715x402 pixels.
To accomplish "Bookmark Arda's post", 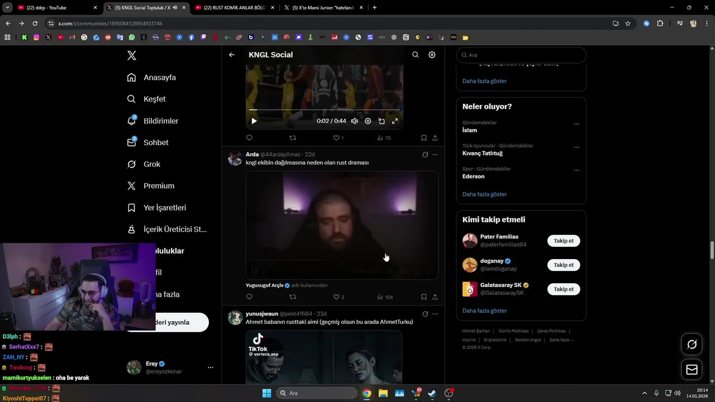I will coord(424,297).
